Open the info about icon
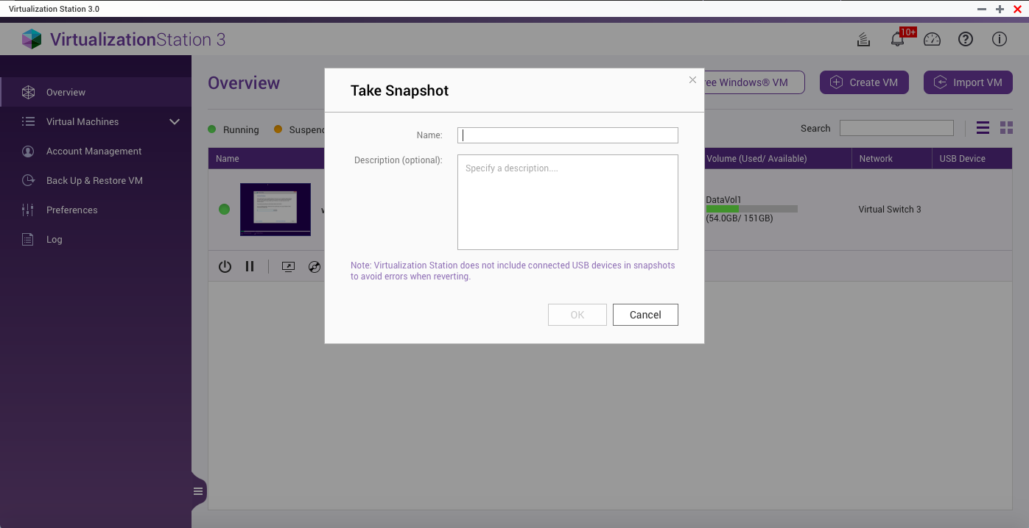The height and width of the screenshot is (528, 1029). 1000,40
